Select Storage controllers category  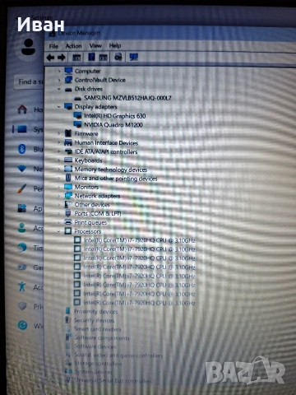coord(98,364)
